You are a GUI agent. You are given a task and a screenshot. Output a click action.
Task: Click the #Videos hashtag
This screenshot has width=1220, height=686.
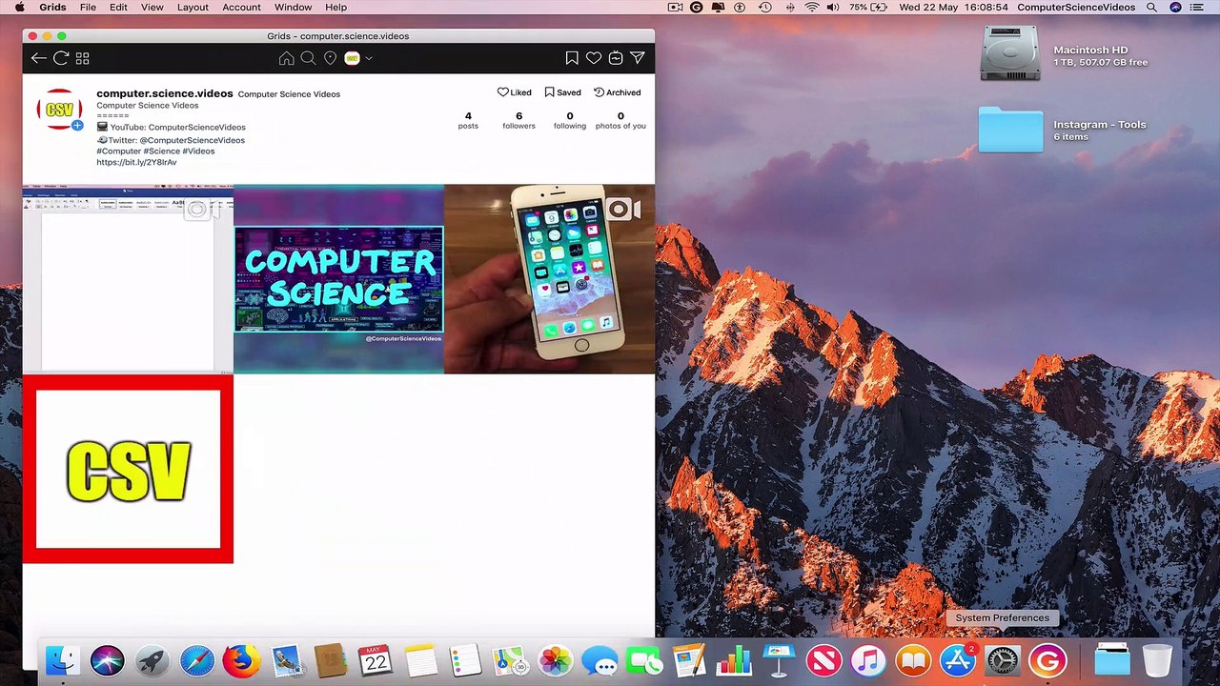tap(198, 151)
